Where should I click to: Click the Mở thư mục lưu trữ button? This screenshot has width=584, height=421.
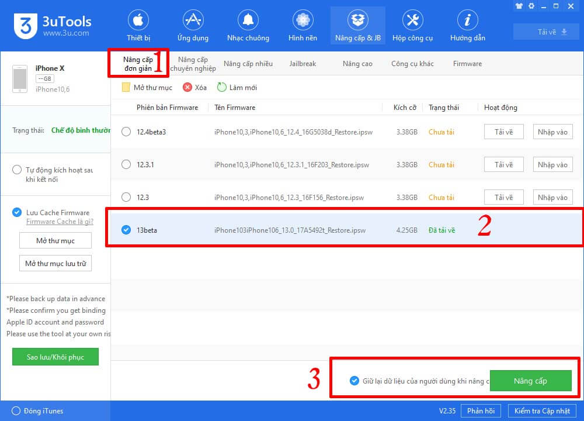click(x=55, y=263)
